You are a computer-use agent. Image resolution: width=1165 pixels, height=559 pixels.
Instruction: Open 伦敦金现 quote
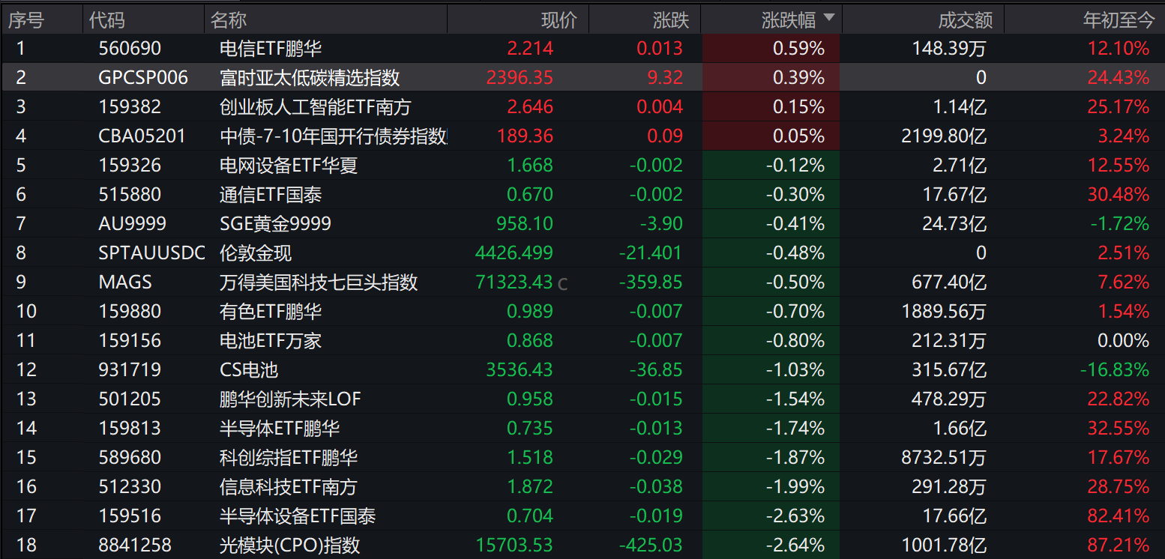coord(582,253)
